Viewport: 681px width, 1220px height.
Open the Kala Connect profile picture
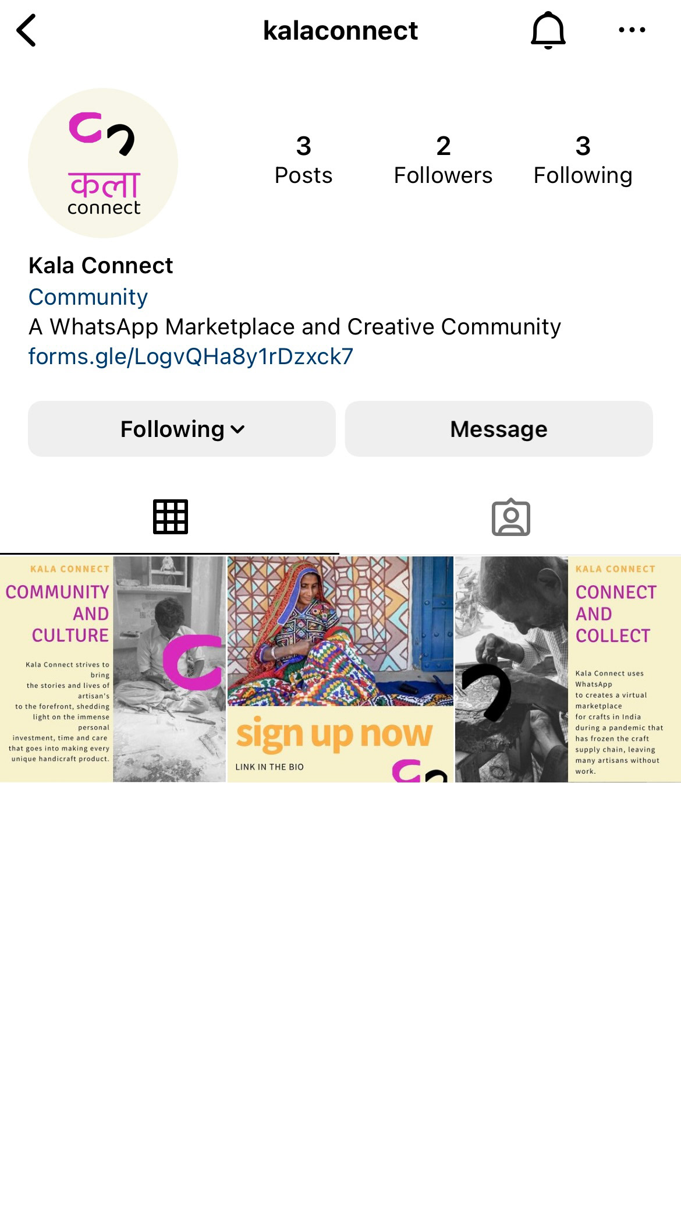pos(103,163)
